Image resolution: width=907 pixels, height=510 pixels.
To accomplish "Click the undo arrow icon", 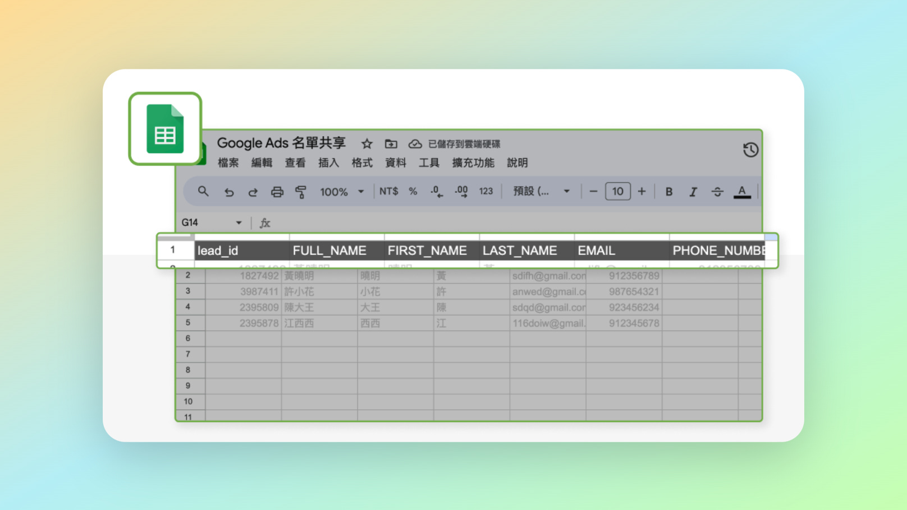I will coord(229,192).
